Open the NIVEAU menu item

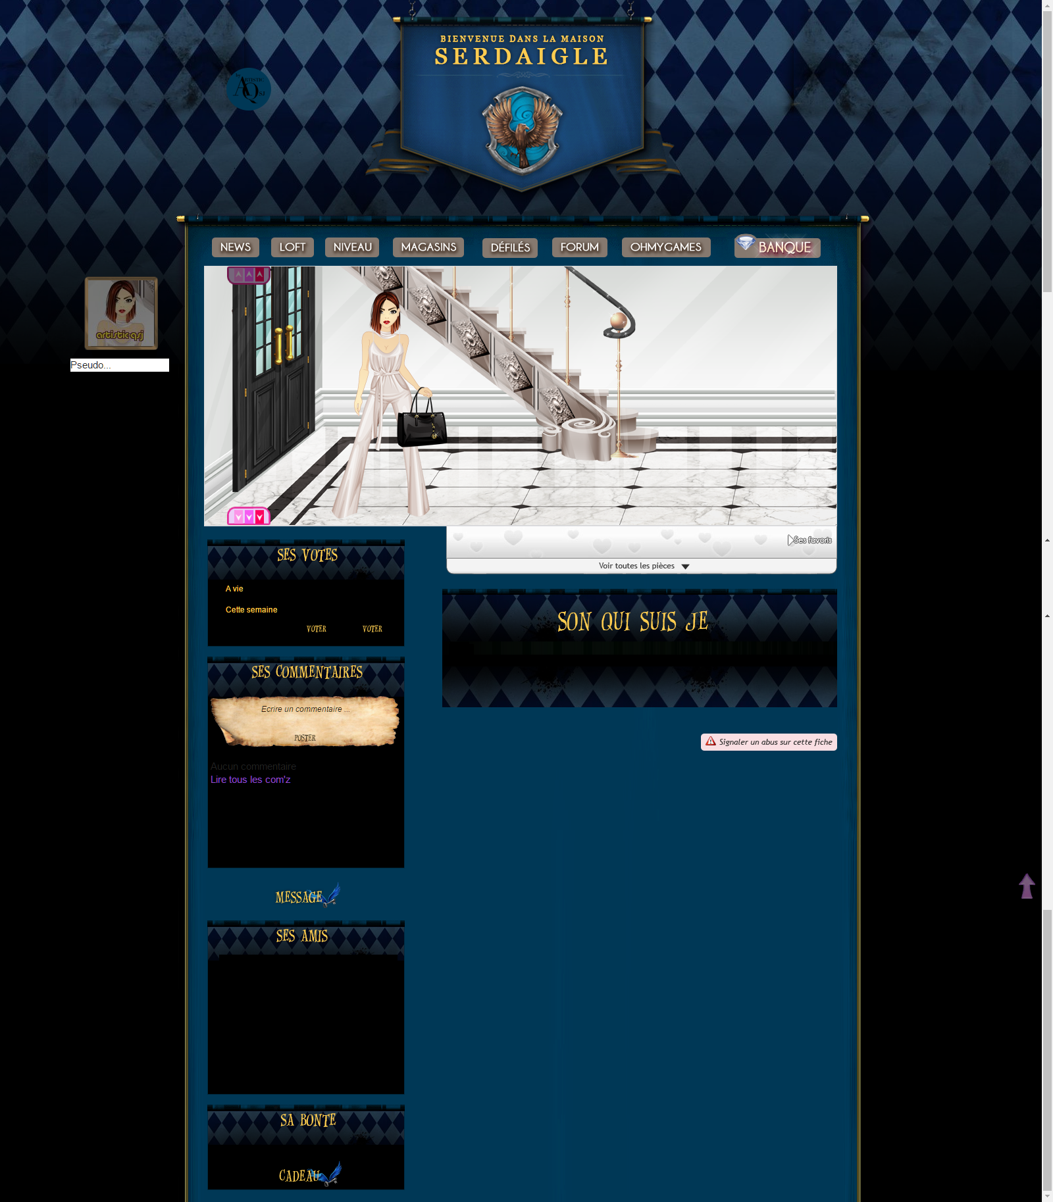352,247
